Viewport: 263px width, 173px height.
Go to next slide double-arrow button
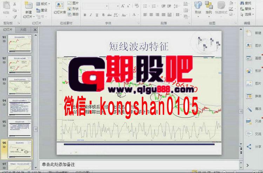pos(241,152)
